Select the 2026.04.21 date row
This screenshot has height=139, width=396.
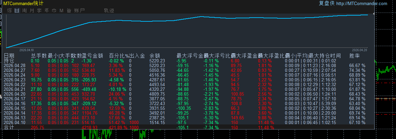click(x=15, y=89)
